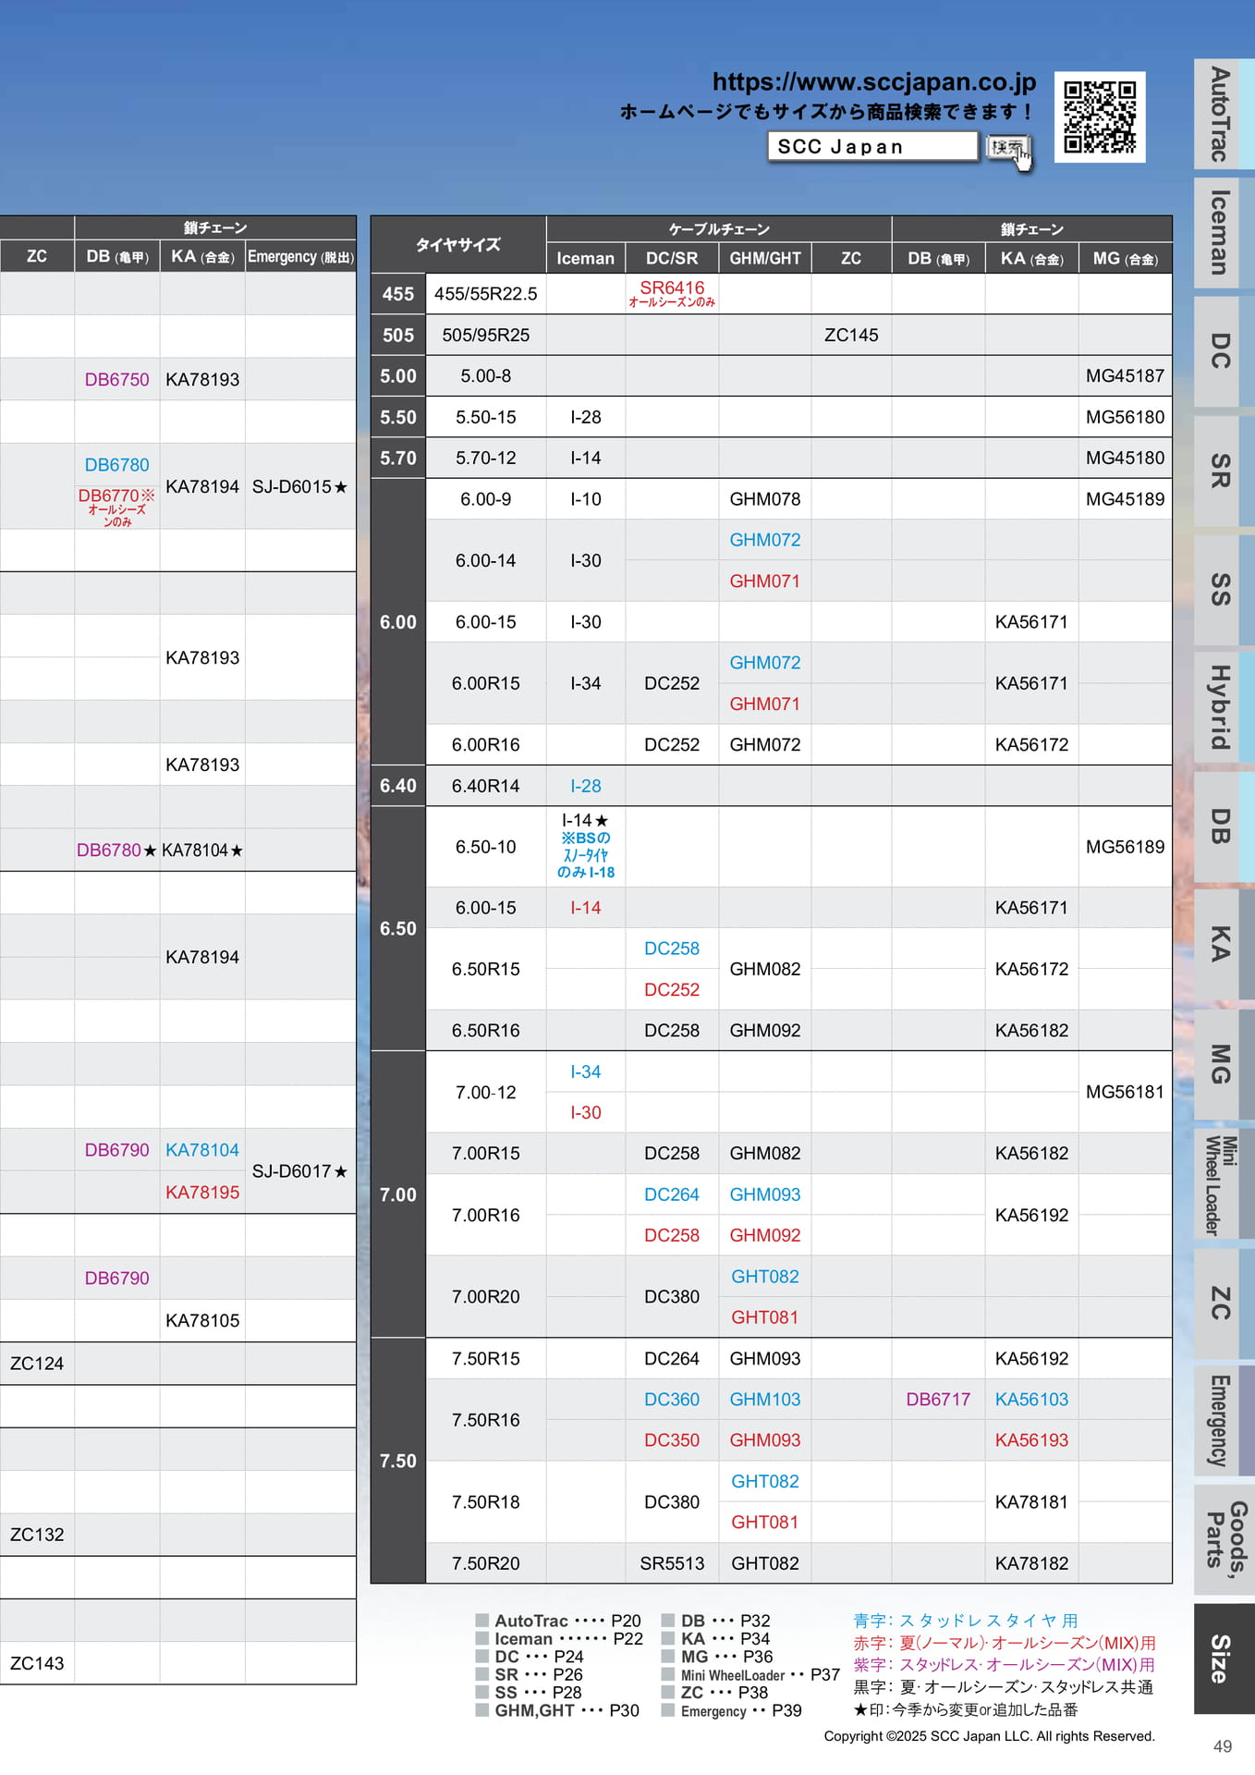Viewport: 1255px width, 1775px height.
Task: Scan target: click the QR code image
Action: [1100, 116]
